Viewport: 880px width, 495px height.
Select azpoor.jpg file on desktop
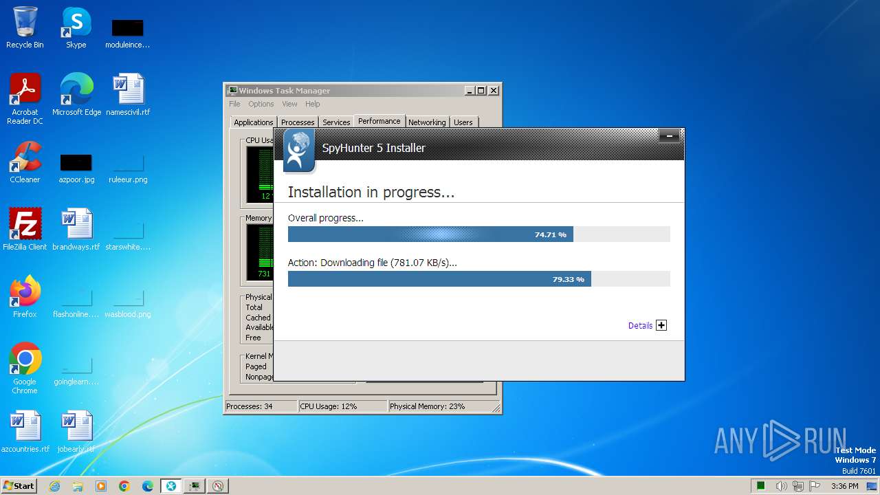(76, 168)
